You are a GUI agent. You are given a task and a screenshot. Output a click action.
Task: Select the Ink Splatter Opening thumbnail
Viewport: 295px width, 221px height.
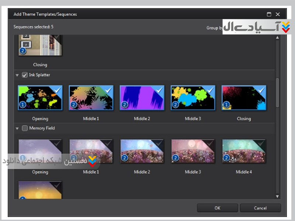point(40,98)
